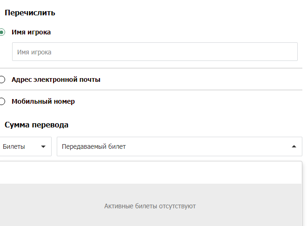
Task: Click the blank white row above the ticket list
Action: (x=151, y=173)
